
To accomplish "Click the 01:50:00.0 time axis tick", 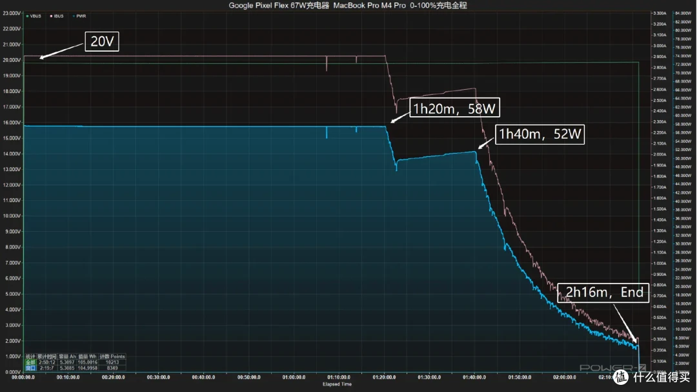I will (x=520, y=377).
